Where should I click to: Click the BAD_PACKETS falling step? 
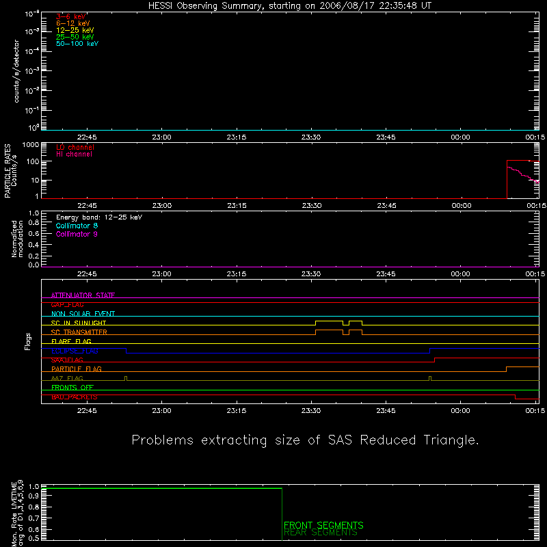pyautogui.click(x=516, y=397)
